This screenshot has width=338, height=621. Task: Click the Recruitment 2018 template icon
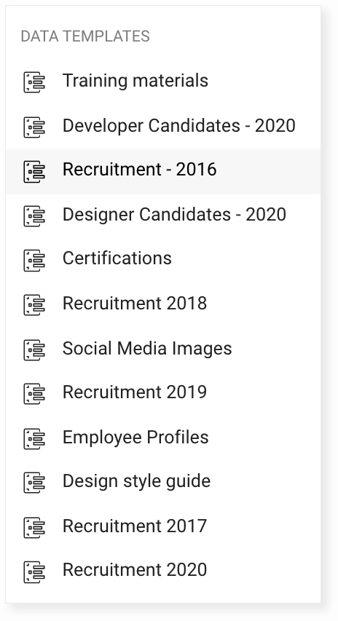click(x=34, y=305)
